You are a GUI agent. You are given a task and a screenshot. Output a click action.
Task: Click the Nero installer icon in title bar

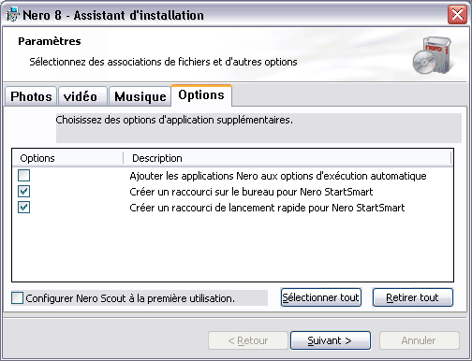(12, 14)
